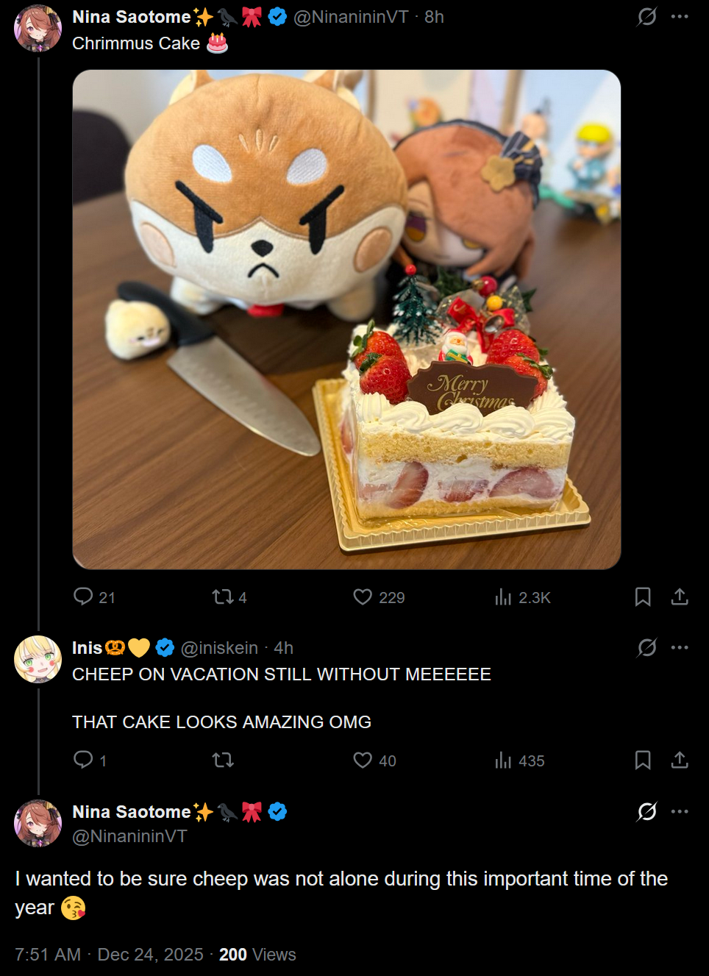This screenshot has width=709, height=976.
Task: Repost Inis's reply
Action: 223,760
